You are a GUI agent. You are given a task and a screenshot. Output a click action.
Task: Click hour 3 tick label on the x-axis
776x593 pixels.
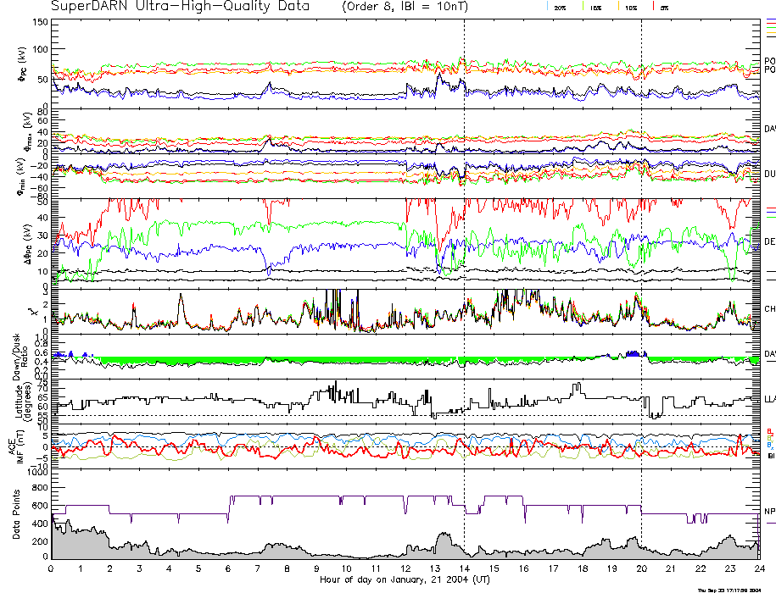click(x=140, y=568)
